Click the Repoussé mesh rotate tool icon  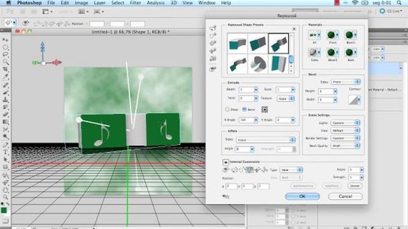pyautogui.click(x=213, y=28)
